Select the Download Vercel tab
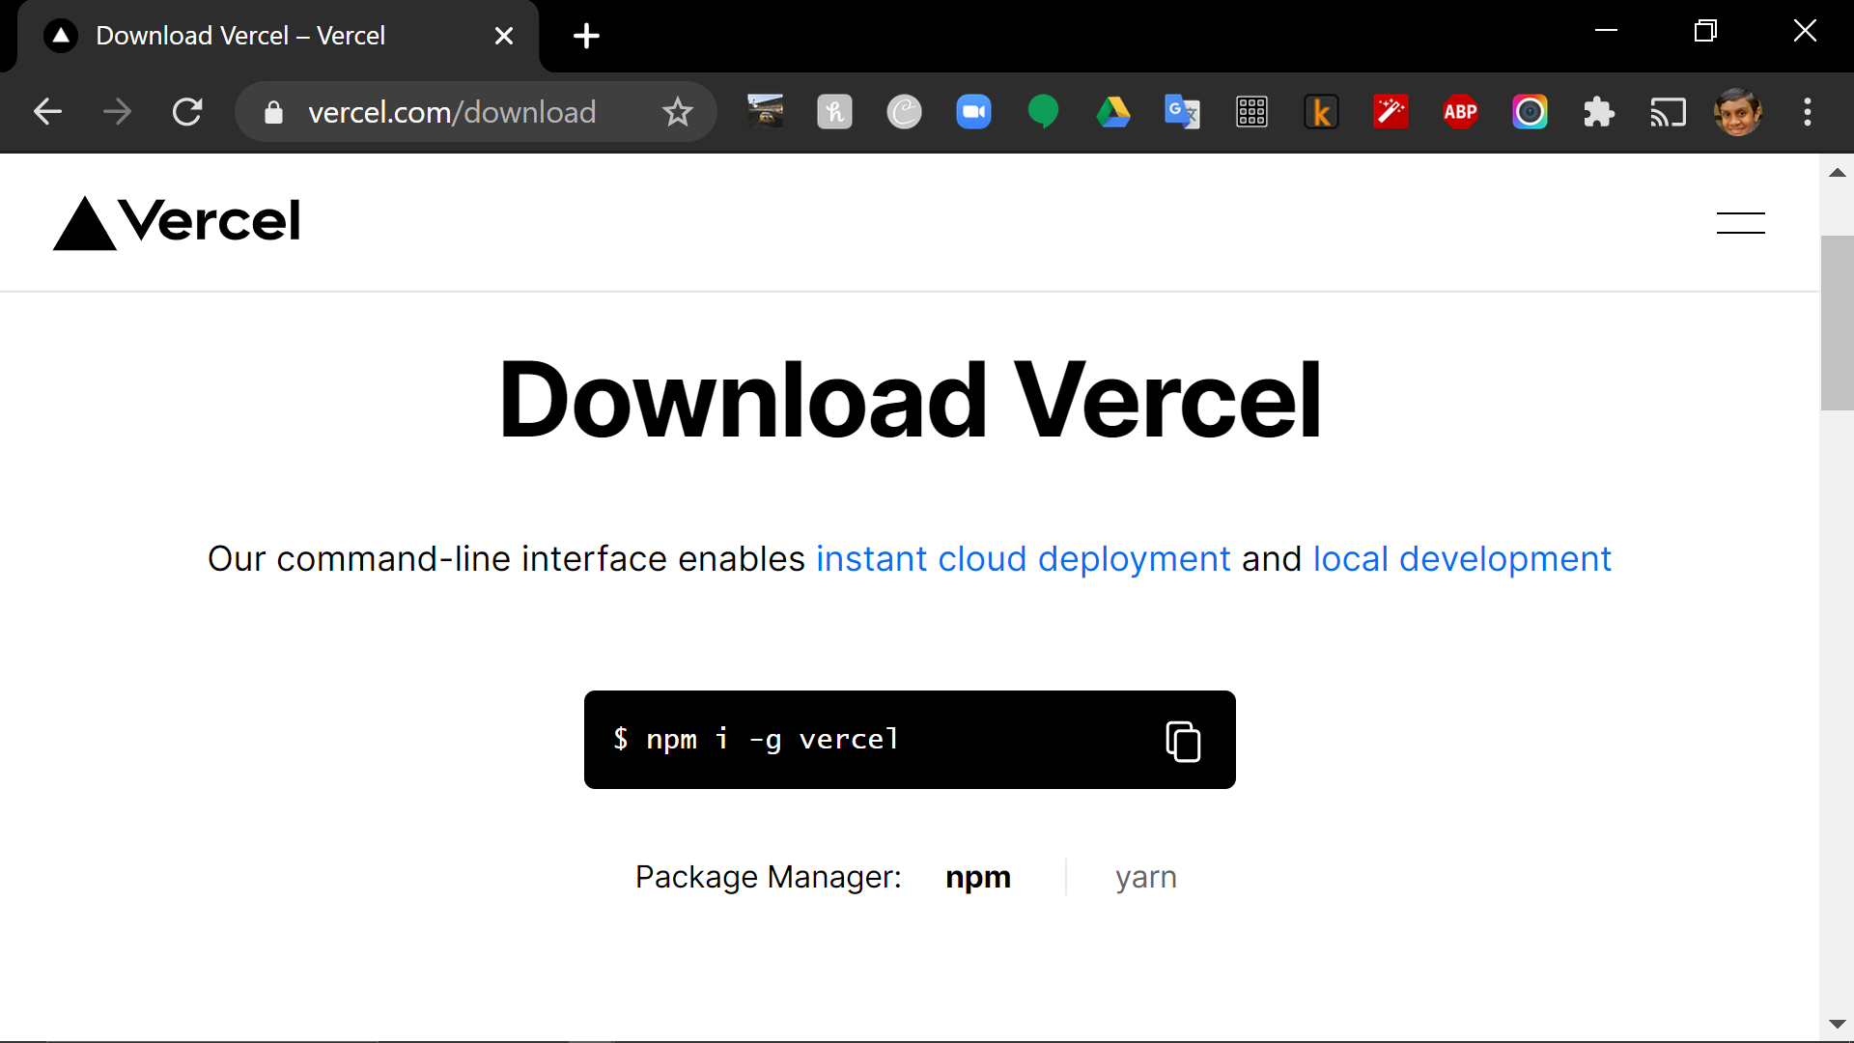This screenshot has height=1043, width=1854. click(x=241, y=36)
